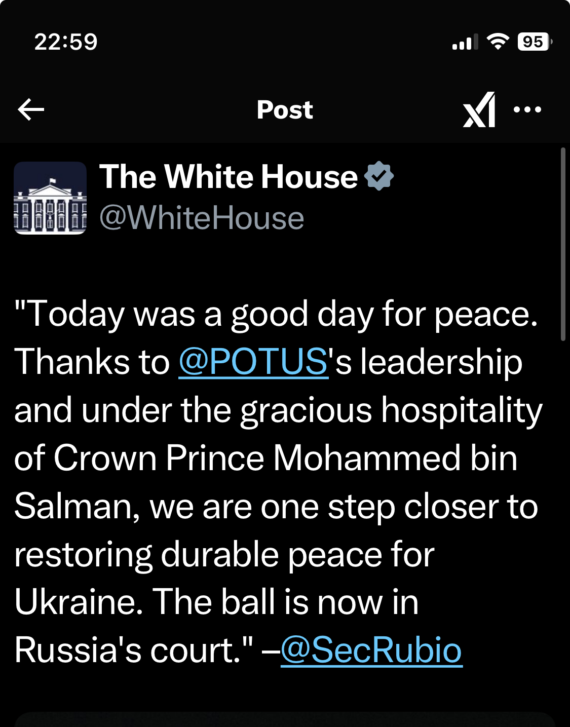
Task: Open the @POTUS mention link
Action: pos(253,362)
